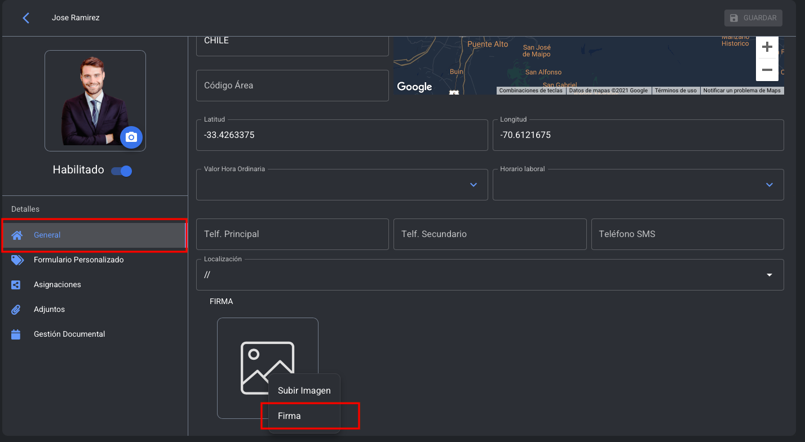This screenshot has width=805, height=442.
Task: Zoom out on the map
Action: pyautogui.click(x=767, y=70)
